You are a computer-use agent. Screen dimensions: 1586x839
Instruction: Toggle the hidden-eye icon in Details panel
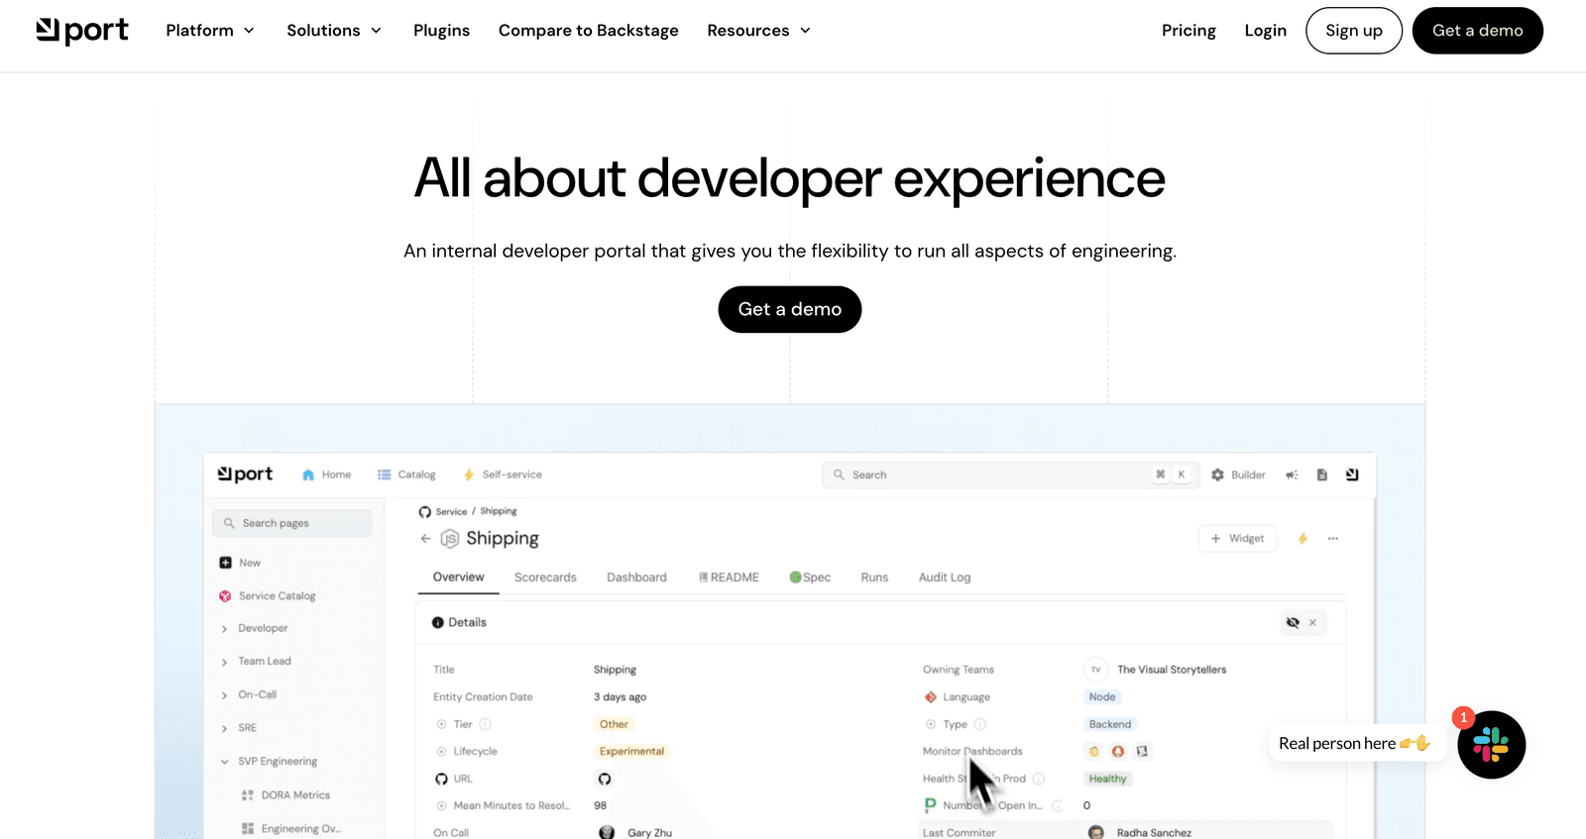(x=1293, y=623)
